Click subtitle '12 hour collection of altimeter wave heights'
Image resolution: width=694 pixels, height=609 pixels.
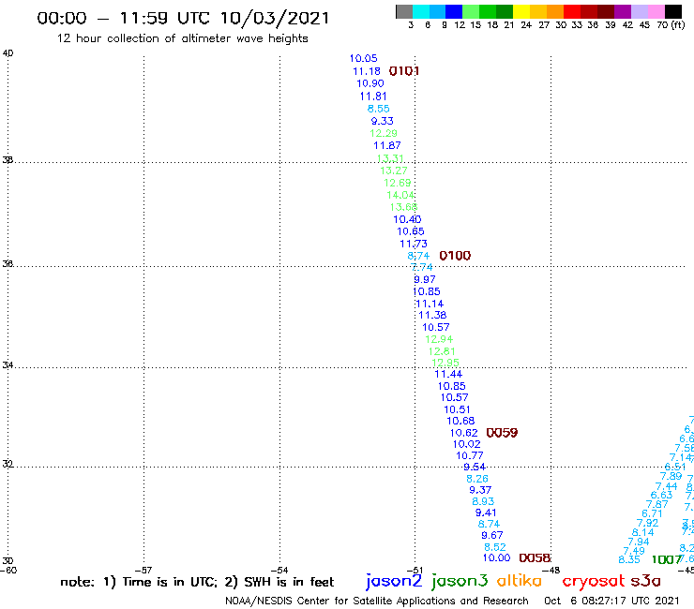point(182,38)
